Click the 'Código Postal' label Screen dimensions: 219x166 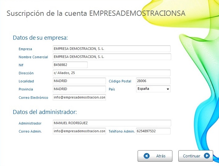[x=120, y=81]
